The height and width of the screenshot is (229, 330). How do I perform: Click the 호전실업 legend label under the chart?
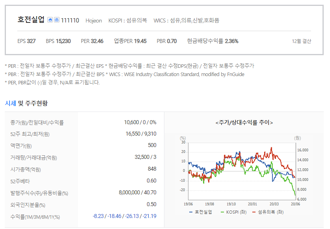point(203,212)
